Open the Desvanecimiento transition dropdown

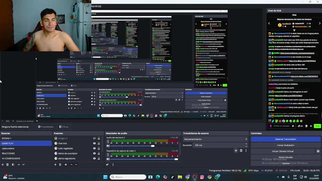coord(216,139)
